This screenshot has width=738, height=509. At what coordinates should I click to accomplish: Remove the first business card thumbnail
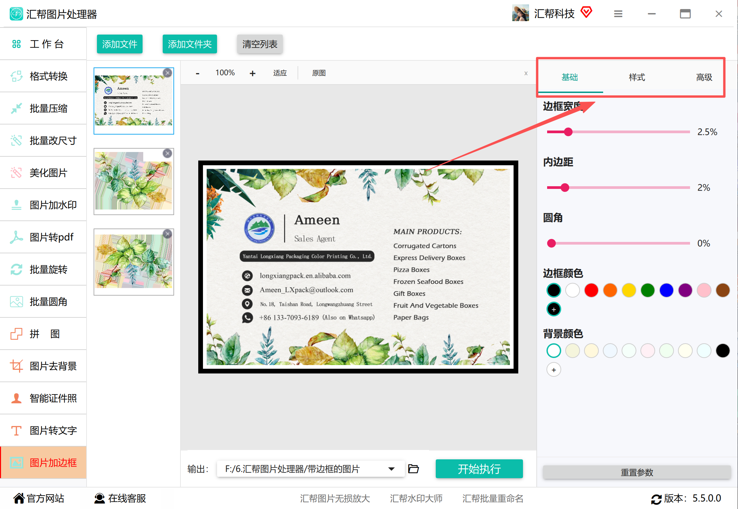(x=167, y=73)
